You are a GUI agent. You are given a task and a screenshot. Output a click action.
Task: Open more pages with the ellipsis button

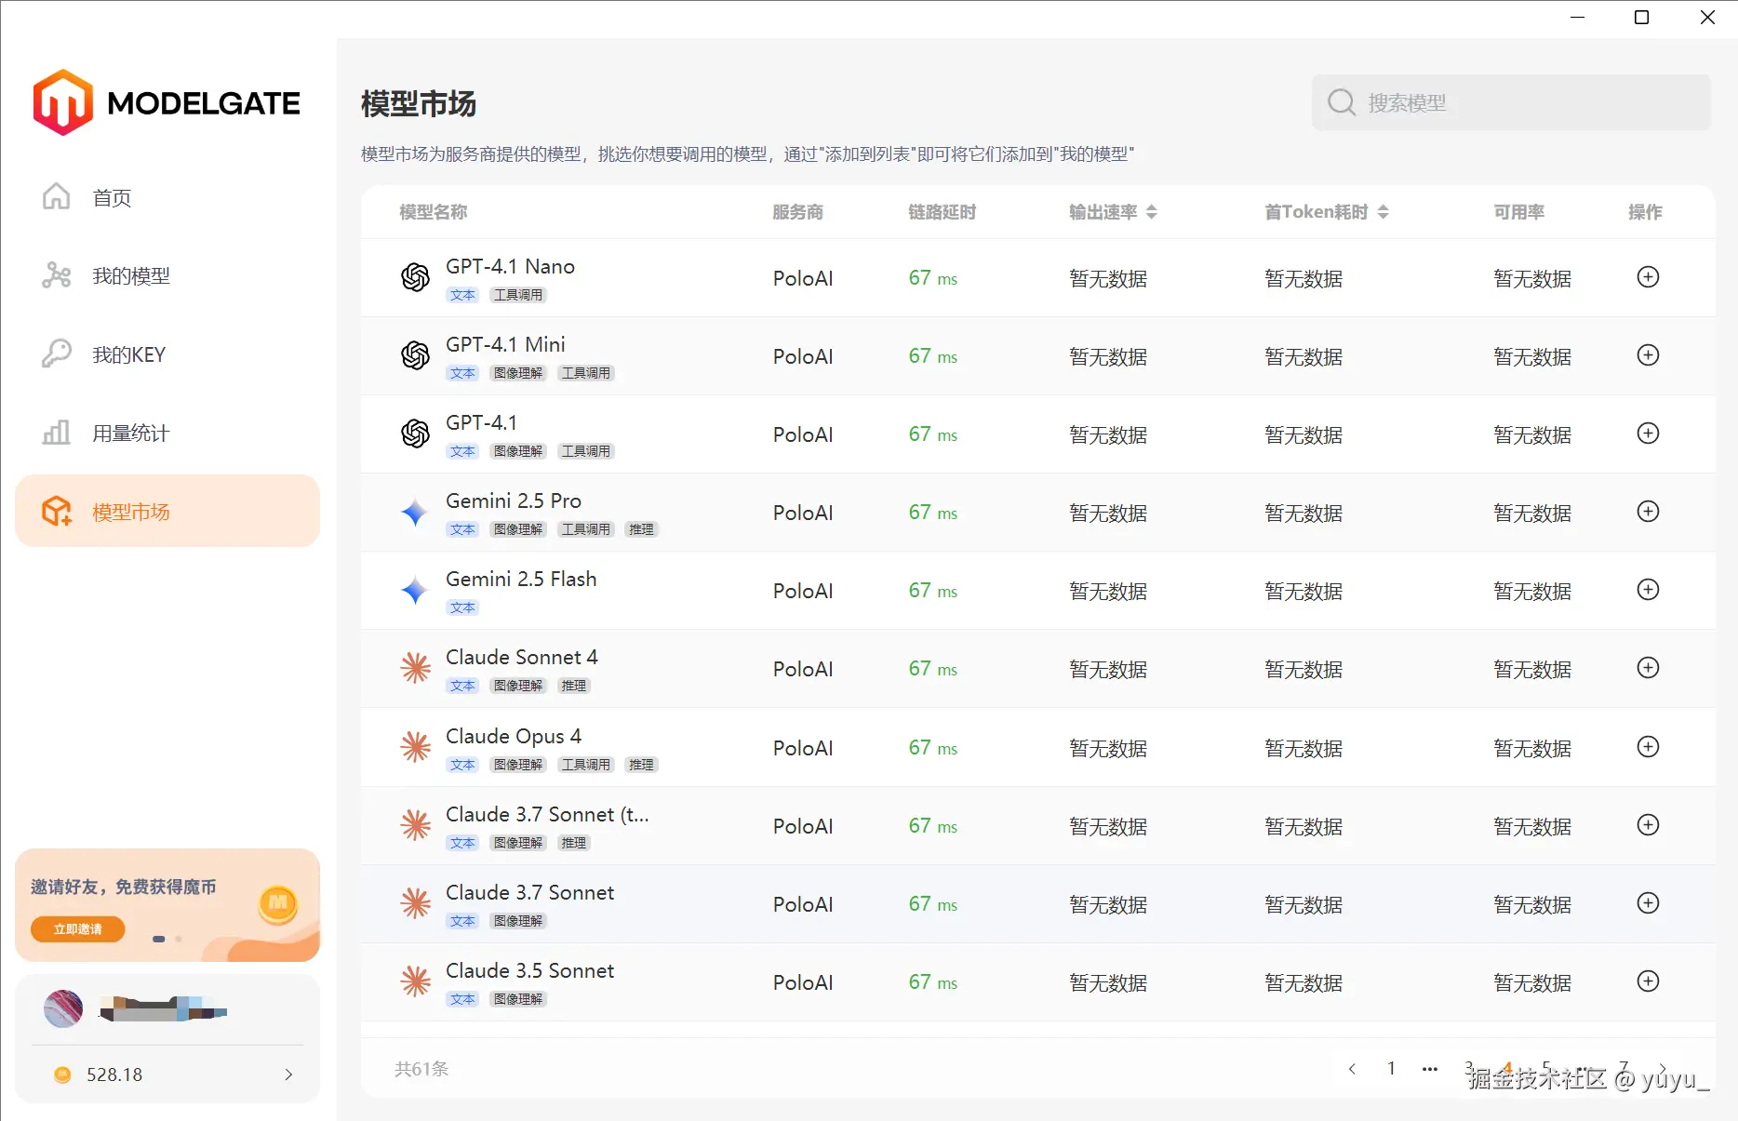1429,1068
